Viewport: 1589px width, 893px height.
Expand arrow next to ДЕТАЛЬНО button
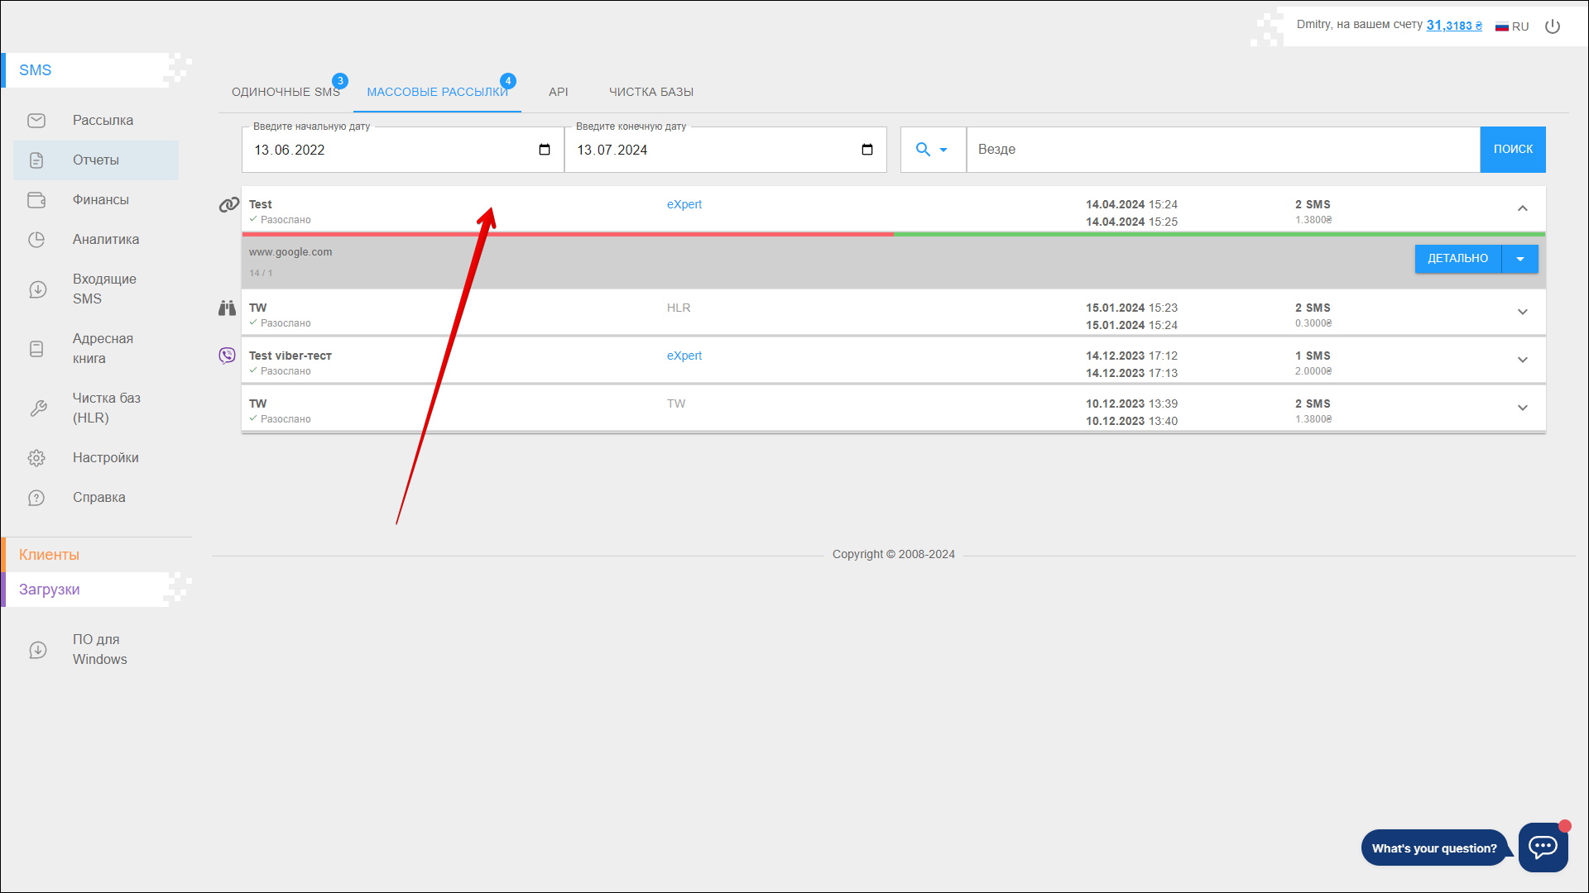click(1520, 259)
